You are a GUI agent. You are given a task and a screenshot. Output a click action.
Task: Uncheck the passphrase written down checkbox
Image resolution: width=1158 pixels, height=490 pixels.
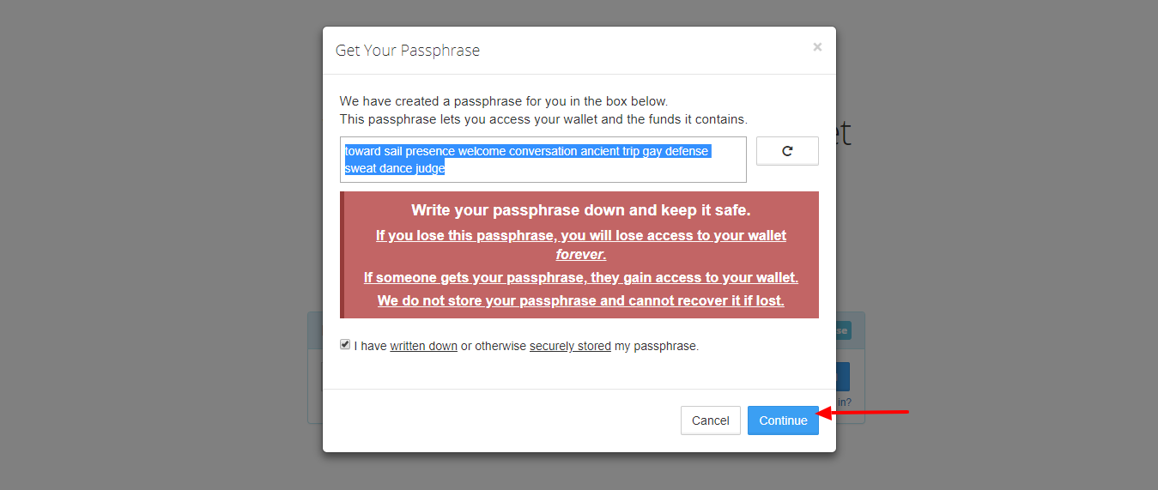[345, 344]
